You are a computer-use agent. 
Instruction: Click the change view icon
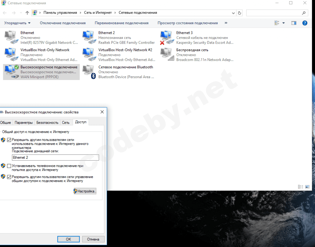click(277, 23)
